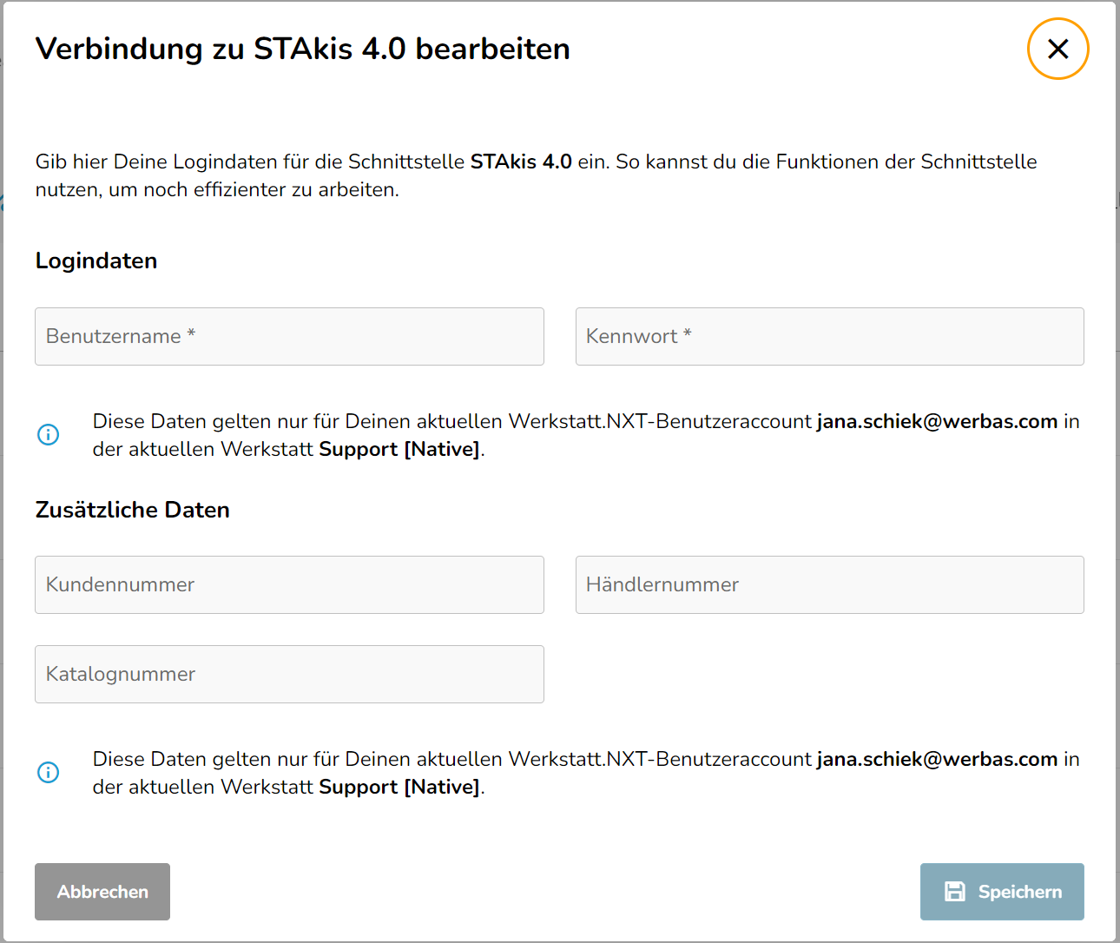The image size is (1120, 943).
Task: Click the 'Zusätzliche Daten' section heading
Action: click(x=132, y=510)
